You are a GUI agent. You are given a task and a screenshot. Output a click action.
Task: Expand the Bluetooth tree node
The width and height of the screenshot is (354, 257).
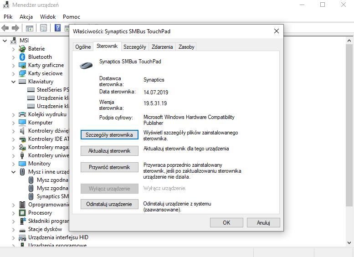(13, 57)
